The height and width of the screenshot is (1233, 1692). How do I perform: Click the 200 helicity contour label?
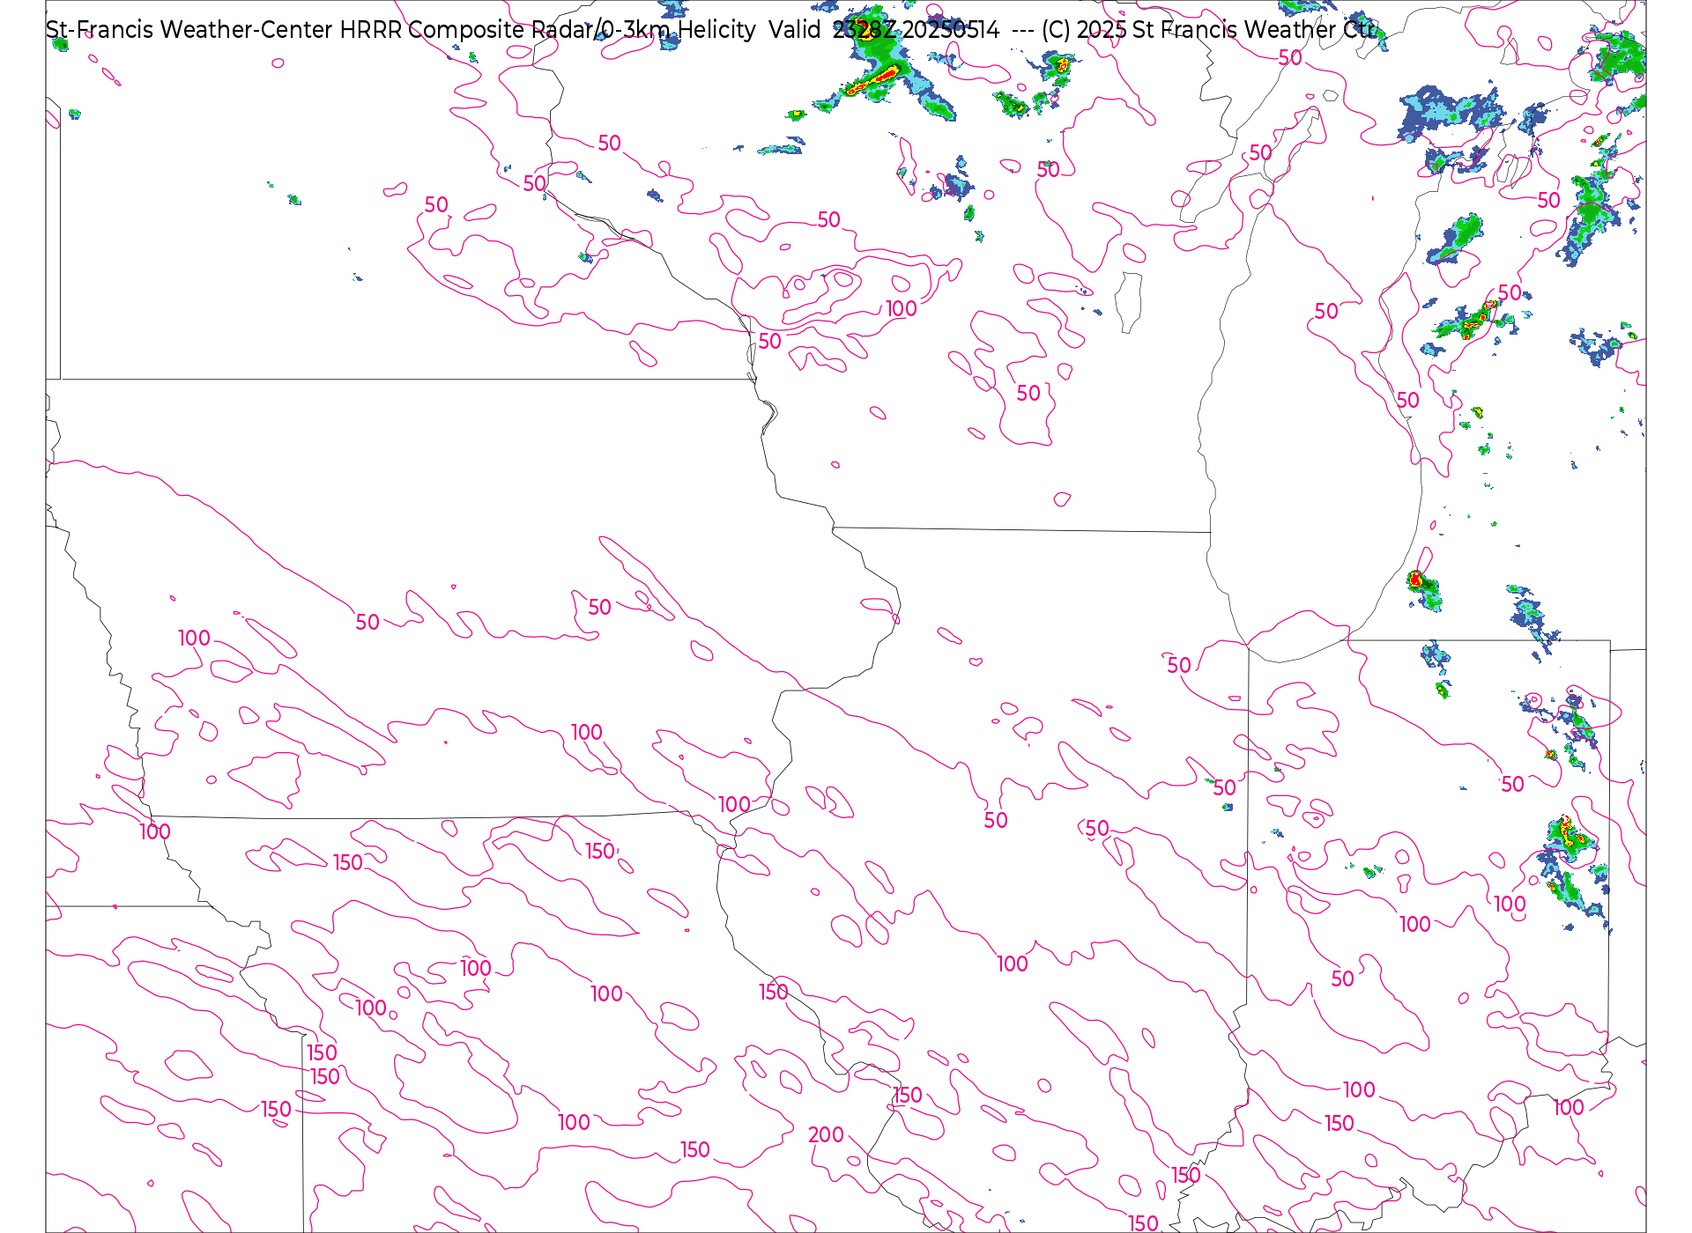point(826,1135)
